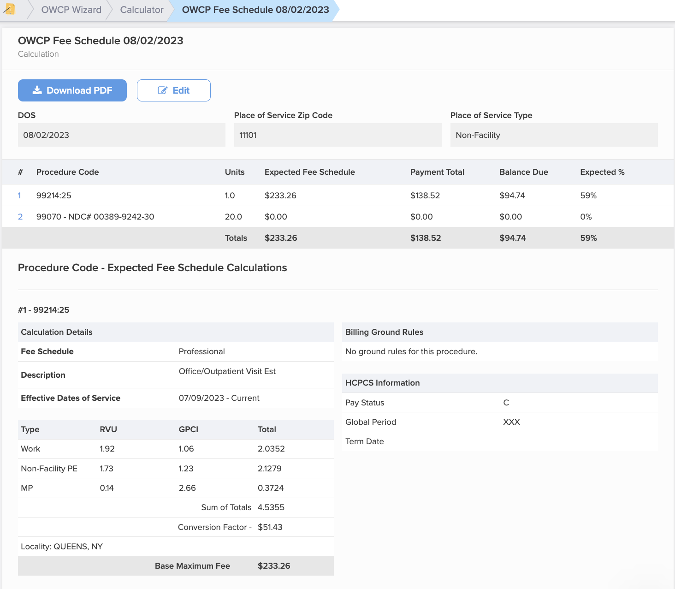Image resolution: width=675 pixels, height=589 pixels.
Task: Click the Procedure Code column header
Action: [x=67, y=172]
